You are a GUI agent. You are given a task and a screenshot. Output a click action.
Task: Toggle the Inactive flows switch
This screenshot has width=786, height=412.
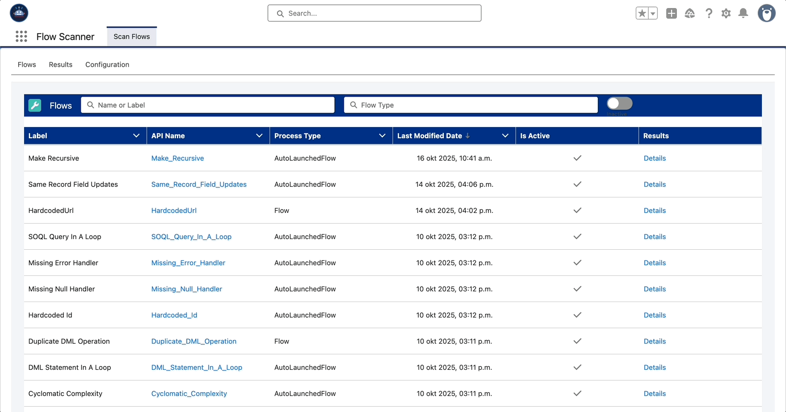click(x=620, y=104)
